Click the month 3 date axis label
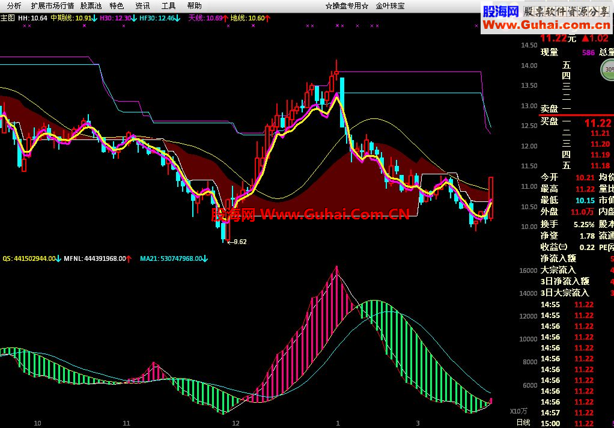614x428 pixels. coord(418,423)
